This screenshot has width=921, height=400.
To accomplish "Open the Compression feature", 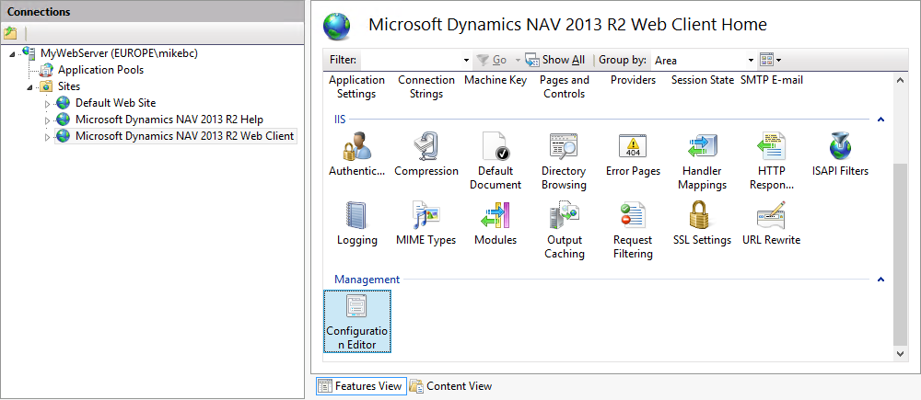I will coord(426,147).
